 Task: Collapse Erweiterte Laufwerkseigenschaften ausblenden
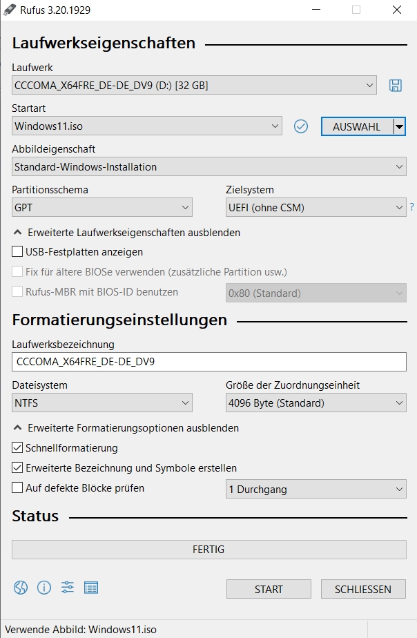coord(126,232)
